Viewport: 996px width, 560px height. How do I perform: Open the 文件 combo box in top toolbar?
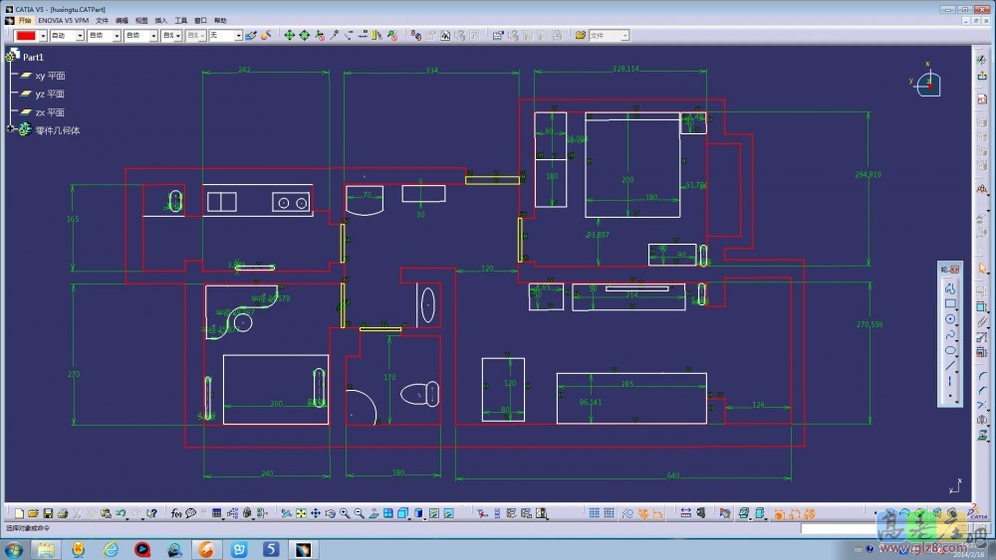click(608, 36)
